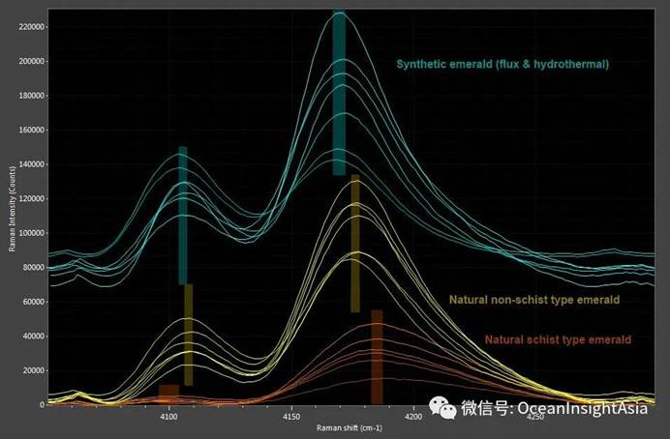Click the Raman shift (cm-1) axis title

[345, 426]
